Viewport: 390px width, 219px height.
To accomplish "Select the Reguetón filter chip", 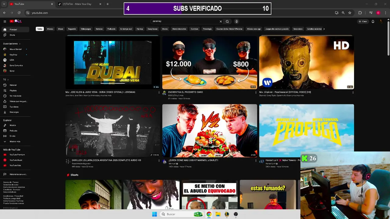I will (x=72, y=29).
